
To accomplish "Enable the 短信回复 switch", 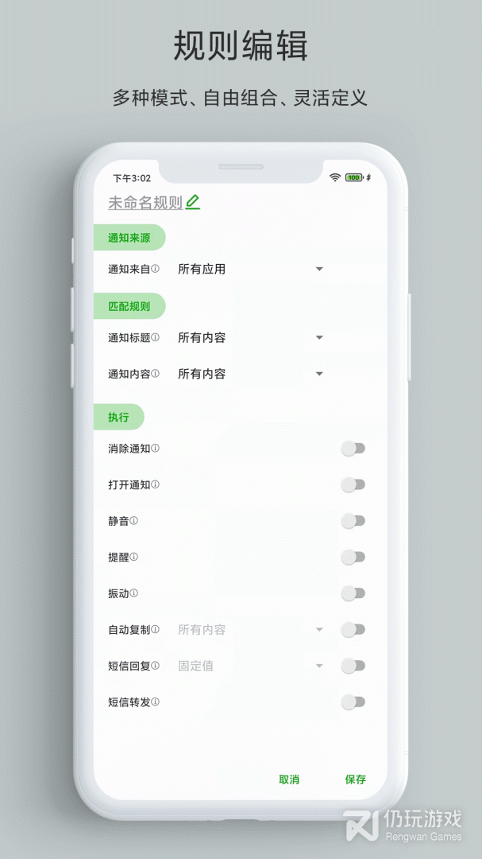I will pyautogui.click(x=353, y=666).
